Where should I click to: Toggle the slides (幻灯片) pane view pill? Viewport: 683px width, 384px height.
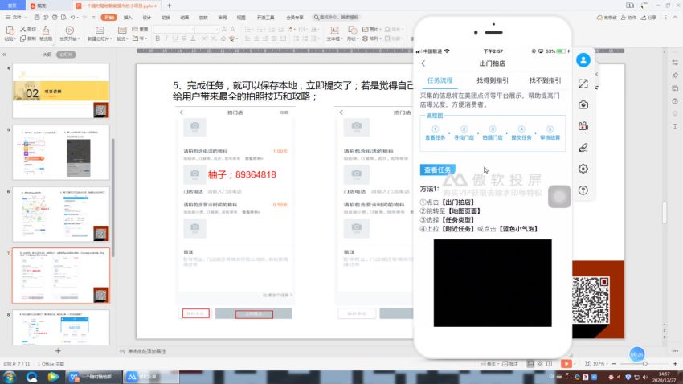click(66, 55)
